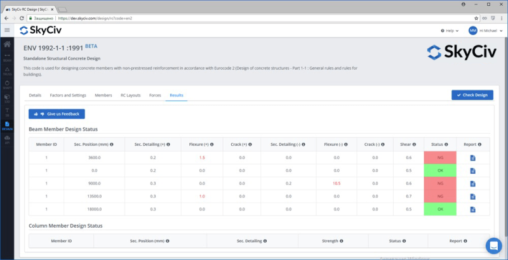The height and width of the screenshot is (260, 508).
Task: Click info icon beside Shear column header
Action: [417, 145]
